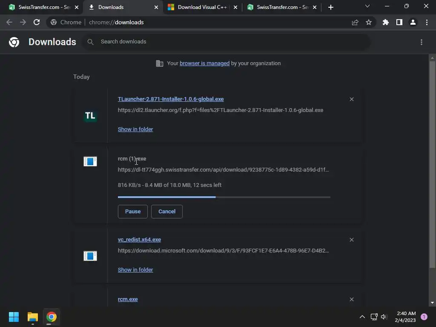Expand the tab search chevron
436x327 pixels.
[x=367, y=6]
